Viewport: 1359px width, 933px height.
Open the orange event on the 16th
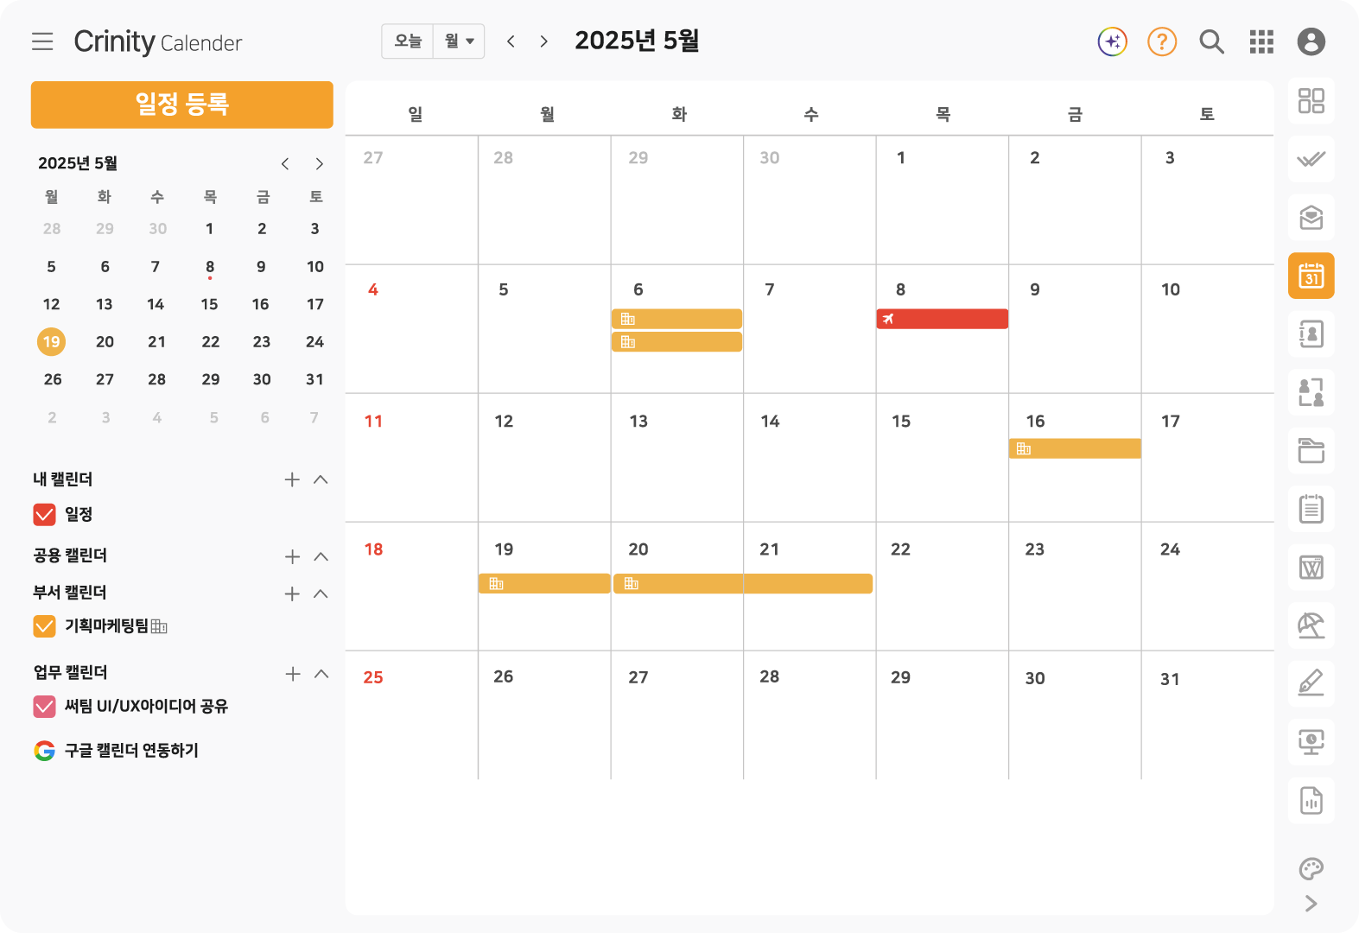pos(1075,448)
